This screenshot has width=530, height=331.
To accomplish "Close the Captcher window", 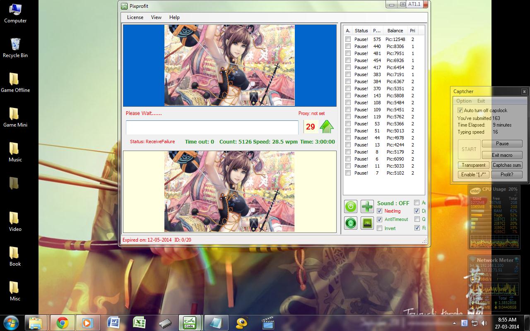I will point(524,91).
